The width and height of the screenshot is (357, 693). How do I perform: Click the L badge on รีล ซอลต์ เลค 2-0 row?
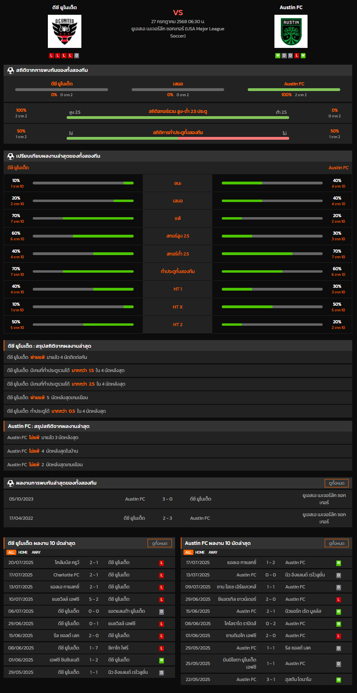pos(162,636)
